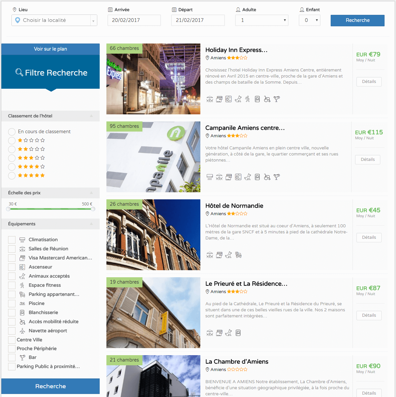Open Détails for Holiday Inn Express
Viewport: 396px width, 397px height.
pos(369,82)
